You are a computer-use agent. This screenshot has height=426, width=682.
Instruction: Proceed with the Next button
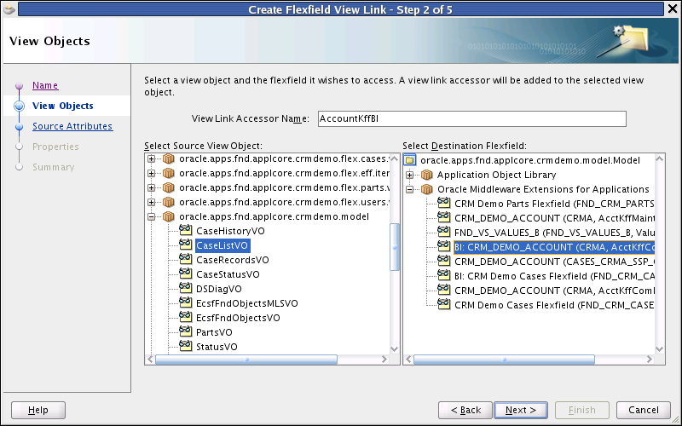[521, 410]
